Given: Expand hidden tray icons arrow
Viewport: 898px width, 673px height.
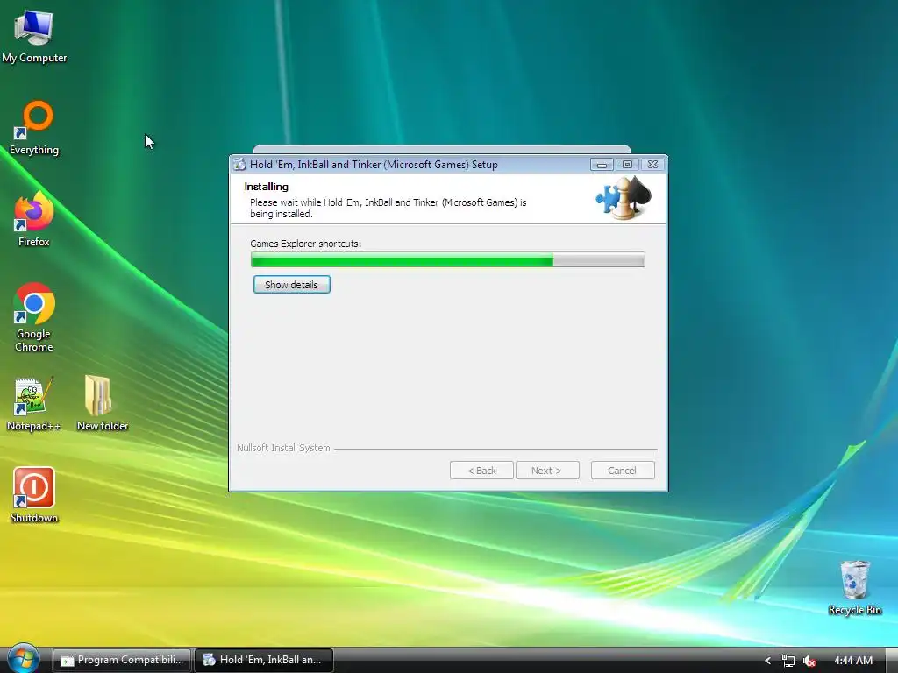Looking at the screenshot, I should (x=767, y=661).
